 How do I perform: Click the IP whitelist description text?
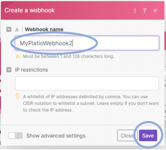tap(91, 103)
